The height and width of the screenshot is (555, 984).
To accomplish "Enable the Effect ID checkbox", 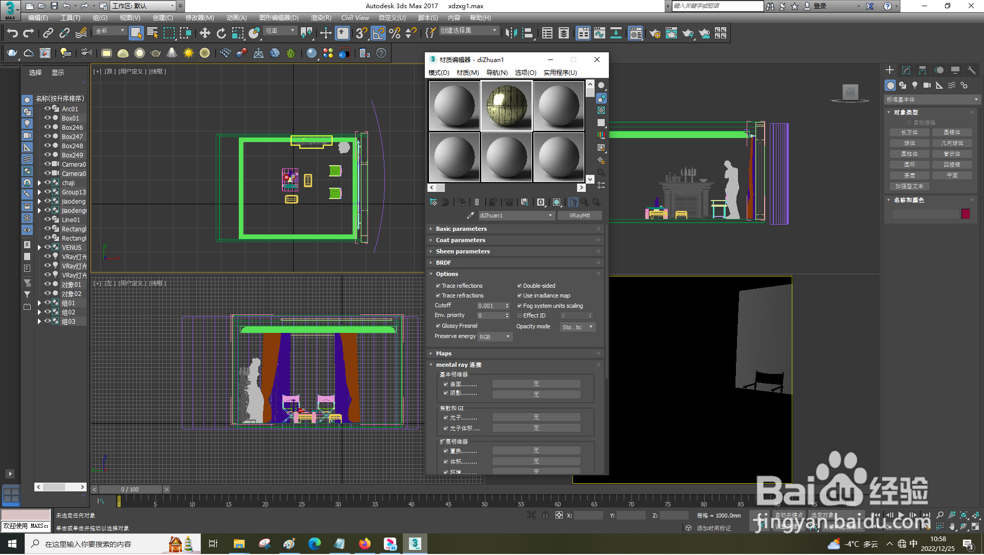I will (520, 315).
